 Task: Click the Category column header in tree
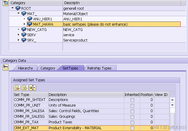36,3
